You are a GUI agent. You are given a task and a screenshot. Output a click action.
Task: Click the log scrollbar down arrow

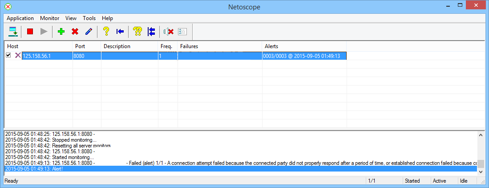[x=481, y=172]
